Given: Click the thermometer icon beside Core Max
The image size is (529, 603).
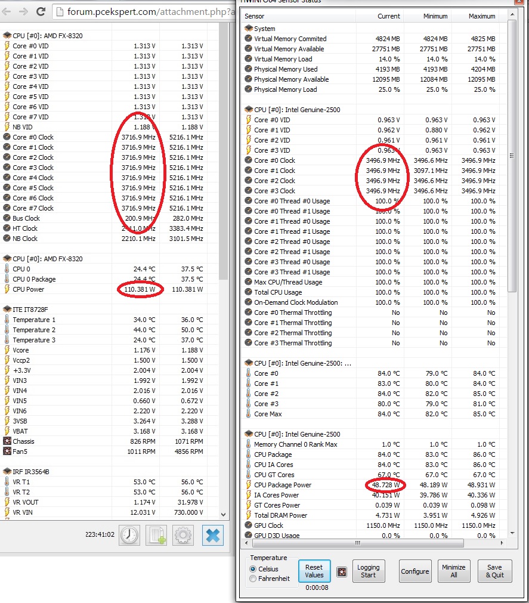Looking at the screenshot, I should click(x=248, y=414).
